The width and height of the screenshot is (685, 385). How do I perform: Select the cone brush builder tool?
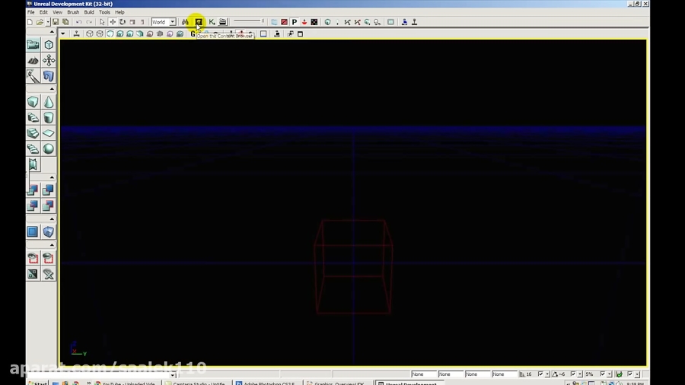coord(49,102)
